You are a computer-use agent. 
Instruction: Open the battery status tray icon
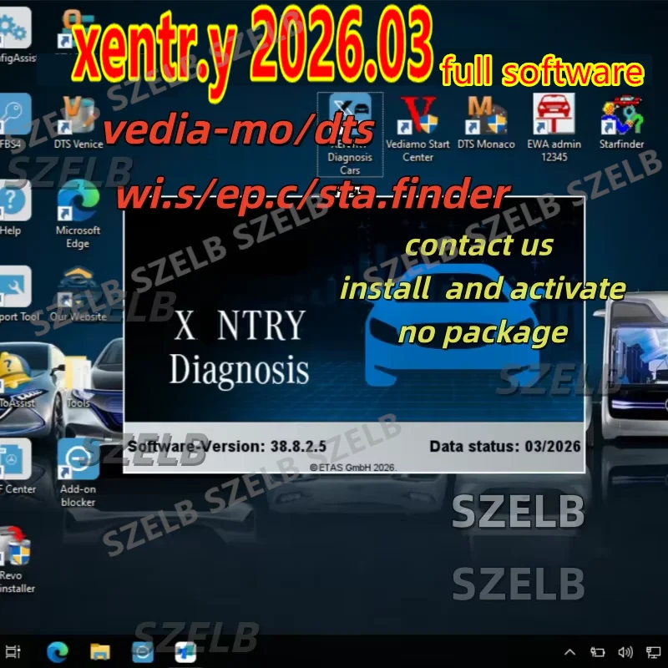click(597, 652)
